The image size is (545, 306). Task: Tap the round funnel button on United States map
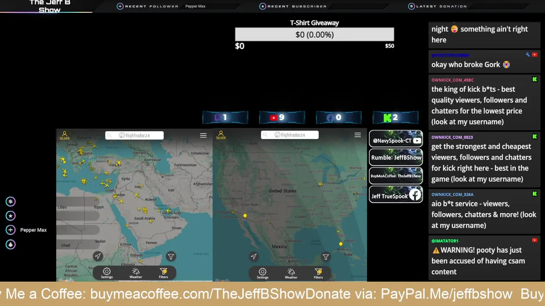[x=326, y=257]
